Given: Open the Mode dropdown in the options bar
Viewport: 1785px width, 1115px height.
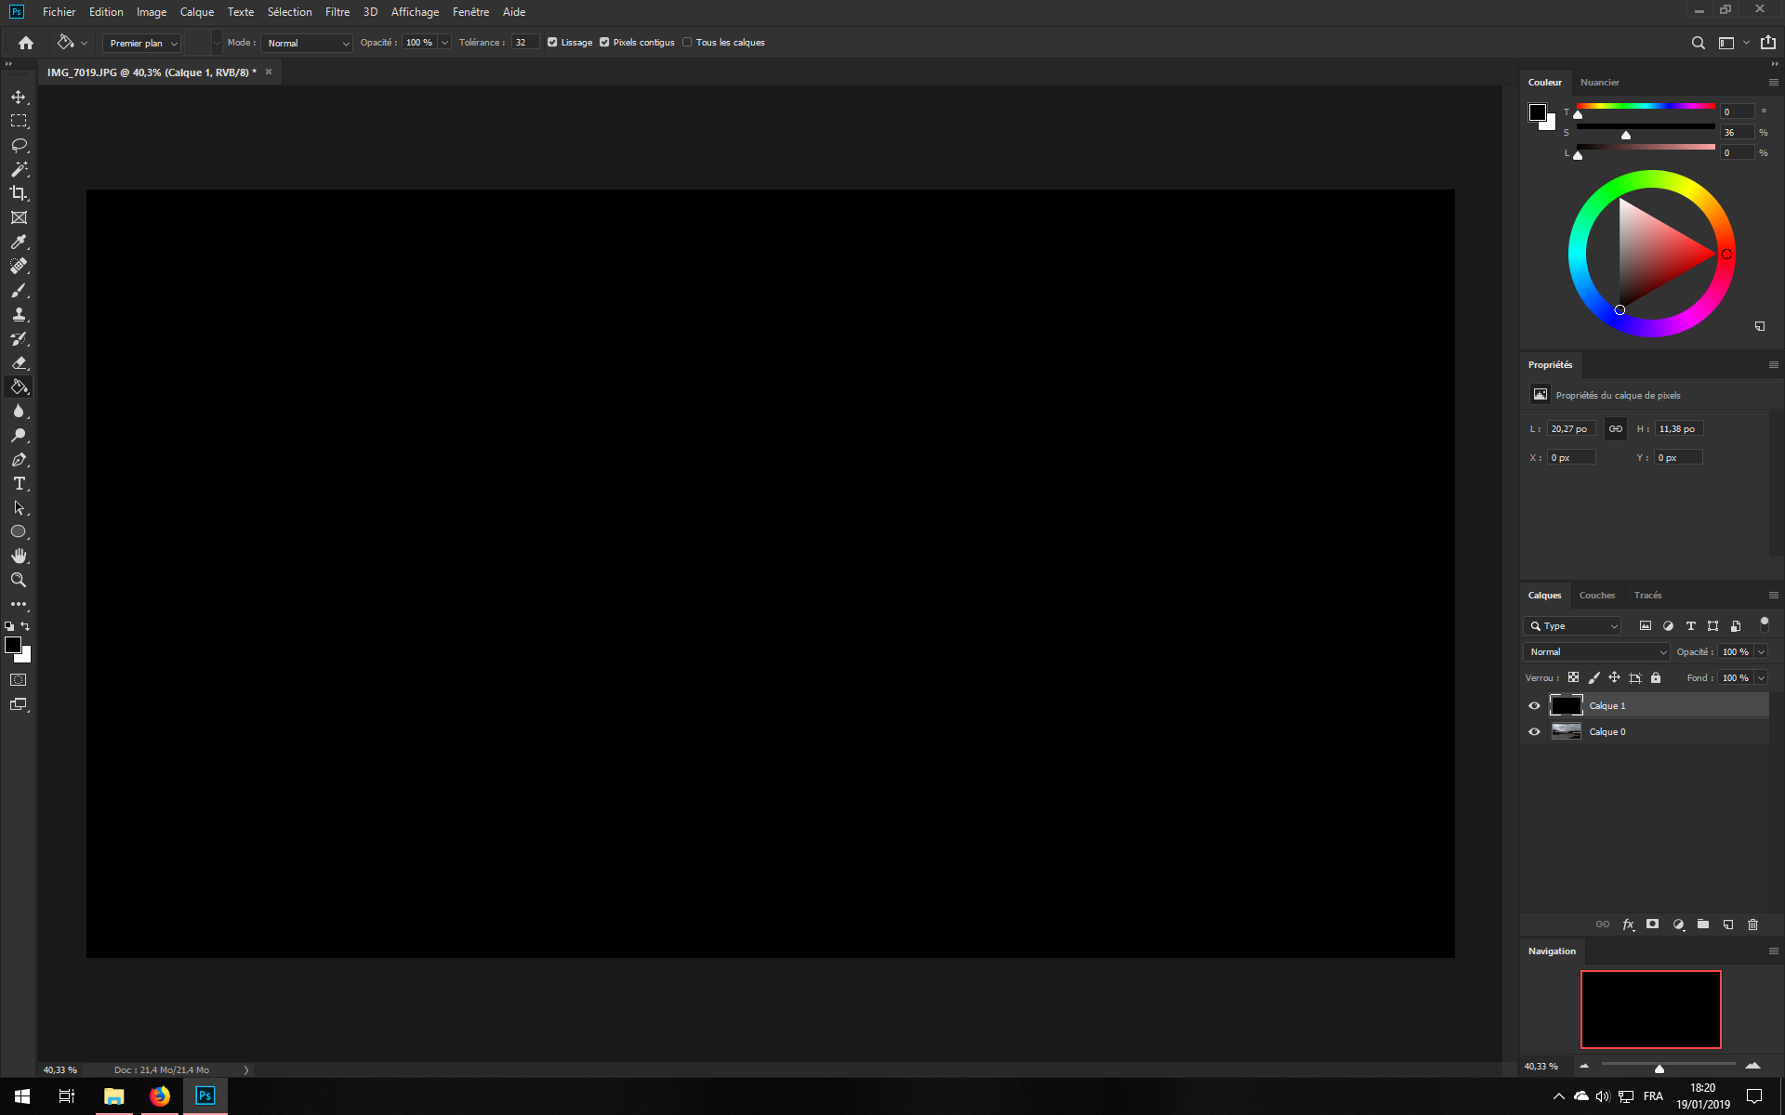Looking at the screenshot, I should pos(306,43).
